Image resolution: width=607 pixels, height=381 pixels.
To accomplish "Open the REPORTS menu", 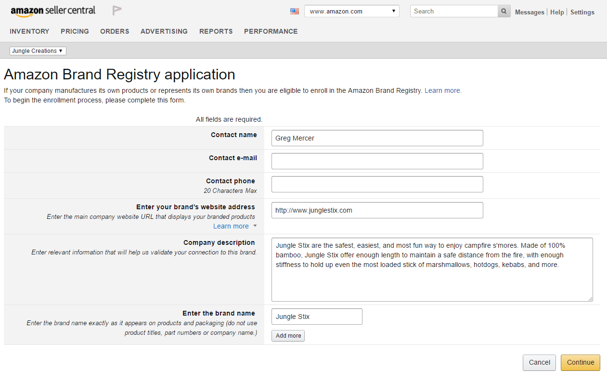I will [216, 31].
